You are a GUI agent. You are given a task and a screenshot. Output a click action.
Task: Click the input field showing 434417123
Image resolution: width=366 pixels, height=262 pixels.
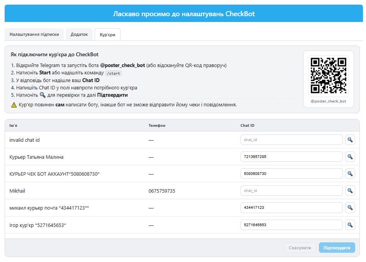(291, 208)
